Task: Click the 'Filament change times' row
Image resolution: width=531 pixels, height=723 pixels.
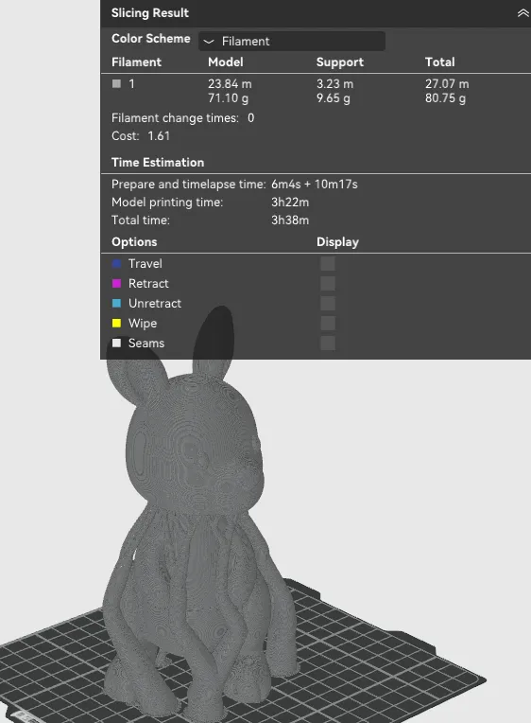Action: 183,118
